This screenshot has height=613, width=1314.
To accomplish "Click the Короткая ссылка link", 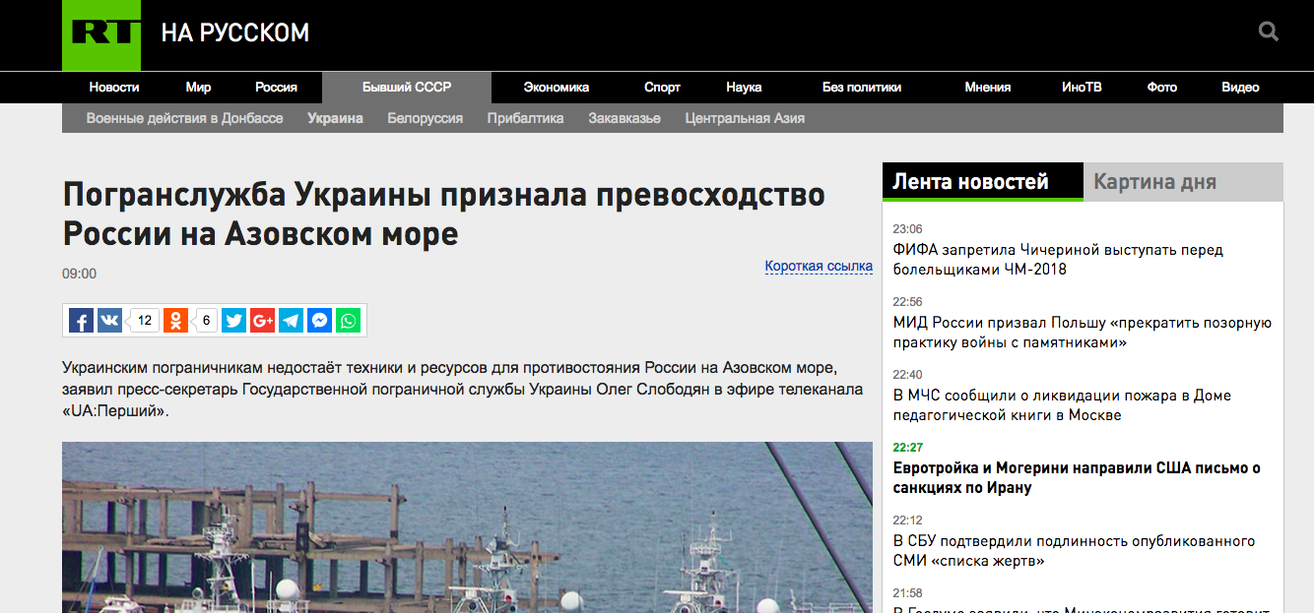I will coord(819,267).
